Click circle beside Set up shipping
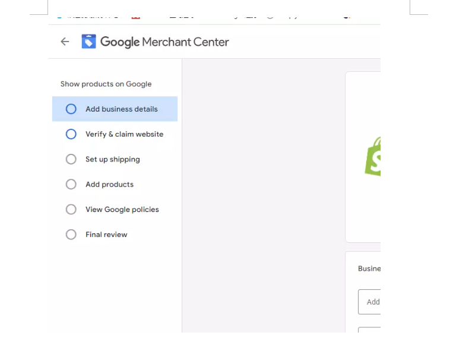The width and height of the screenshot is (472, 348). point(71,159)
